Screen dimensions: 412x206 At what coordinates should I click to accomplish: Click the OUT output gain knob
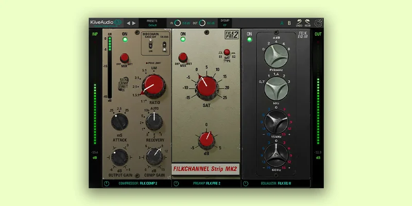202,23
